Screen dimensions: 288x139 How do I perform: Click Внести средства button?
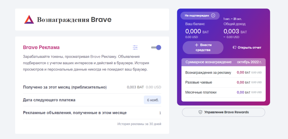[x=203, y=48]
